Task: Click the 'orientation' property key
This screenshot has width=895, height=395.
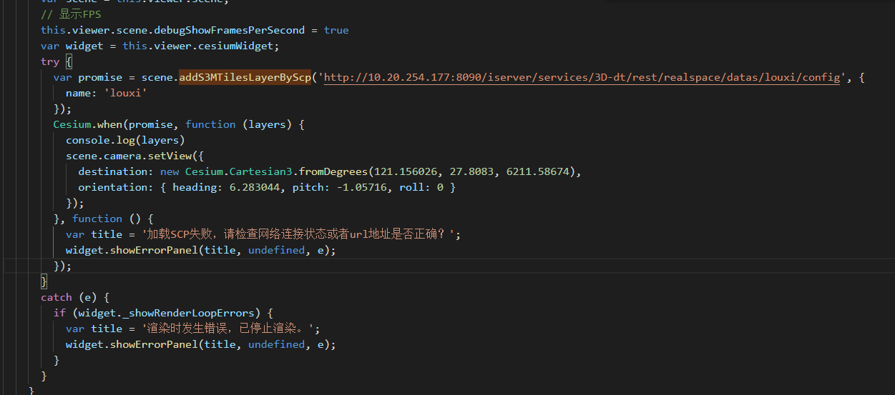Action: (x=112, y=187)
